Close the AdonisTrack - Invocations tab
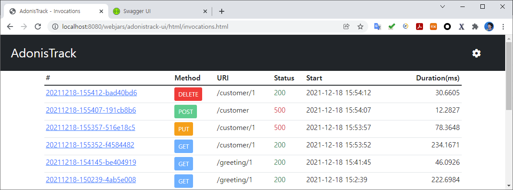 tap(101, 11)
